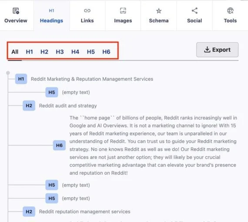Click the H1 icon above Headings
The image size is (248, 222).
[51, 10]
